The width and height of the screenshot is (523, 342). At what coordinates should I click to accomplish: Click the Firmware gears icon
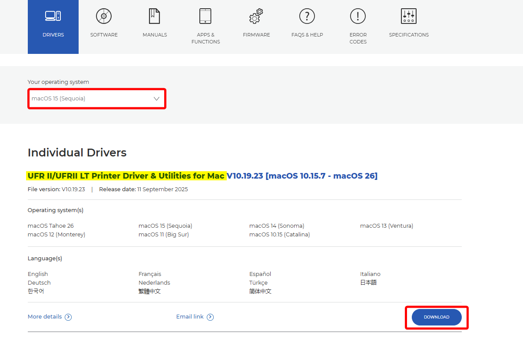coord(256,16)
